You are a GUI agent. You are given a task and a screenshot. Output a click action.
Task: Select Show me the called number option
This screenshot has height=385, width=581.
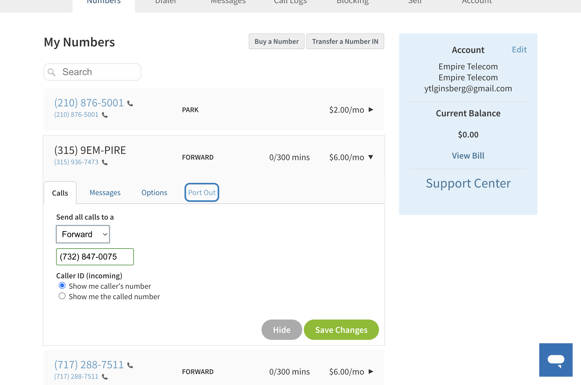(x=62, y=296)
